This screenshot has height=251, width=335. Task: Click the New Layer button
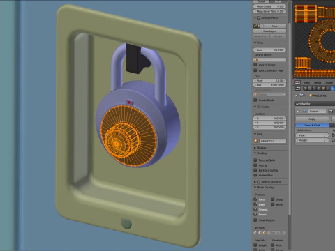(x=269, y=31)
